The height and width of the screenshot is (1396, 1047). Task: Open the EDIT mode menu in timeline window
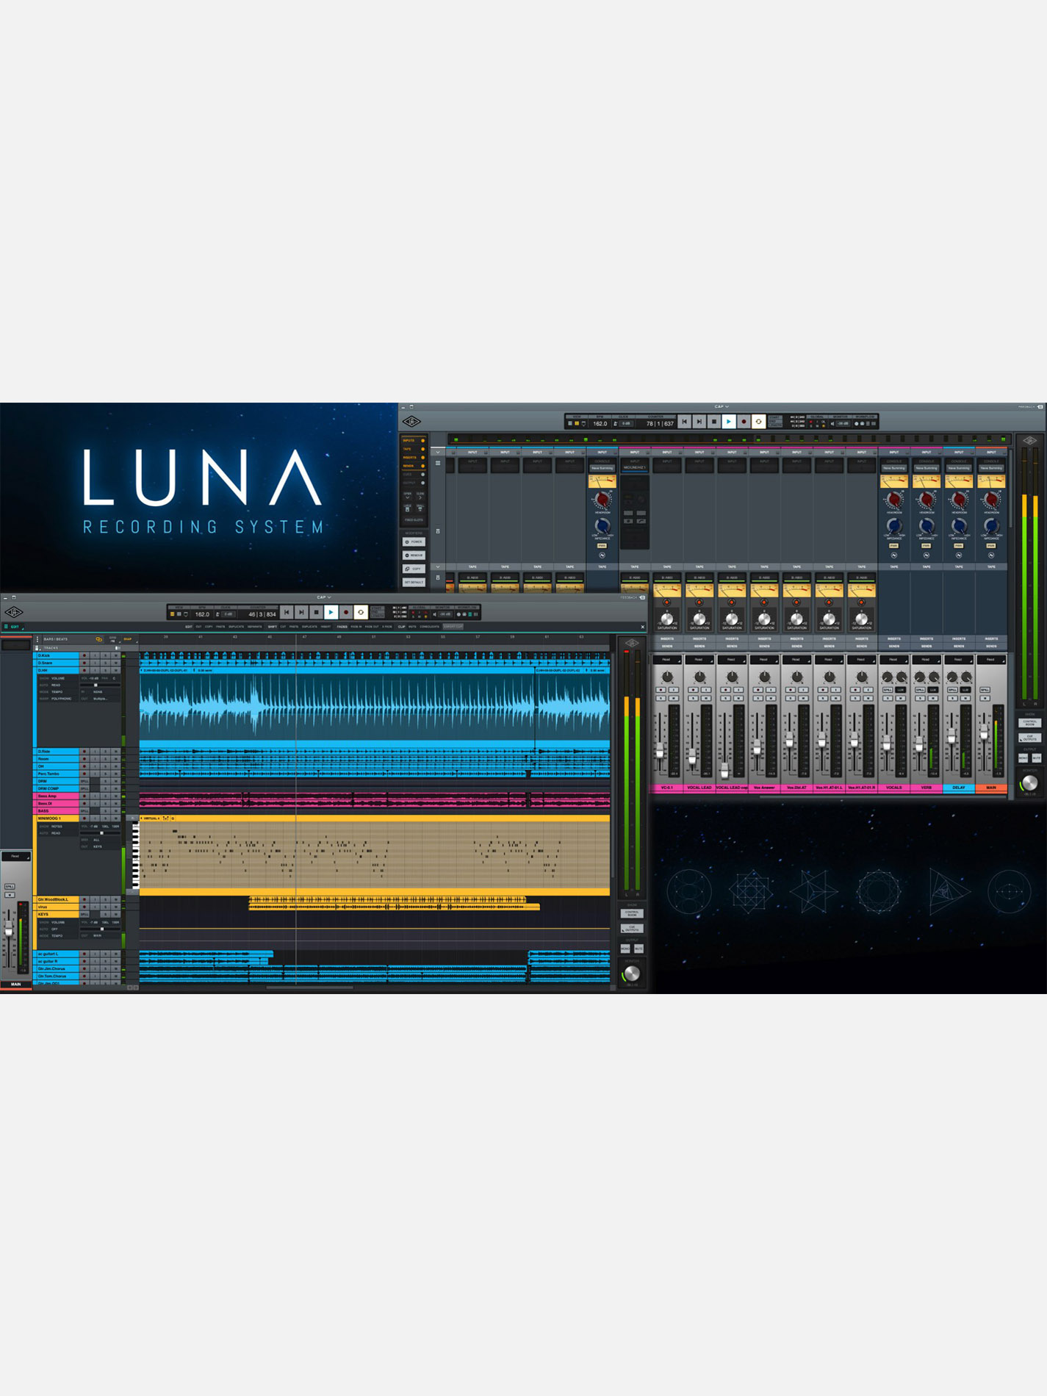point(14,627)
